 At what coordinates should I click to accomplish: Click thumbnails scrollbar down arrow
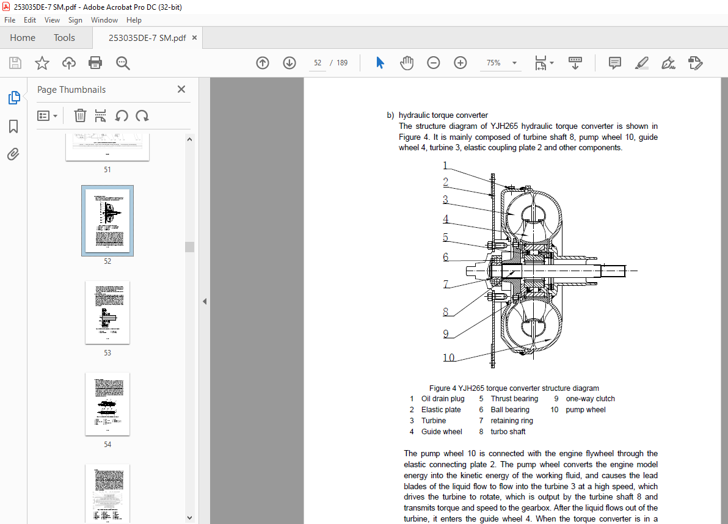tap(189, 518)
